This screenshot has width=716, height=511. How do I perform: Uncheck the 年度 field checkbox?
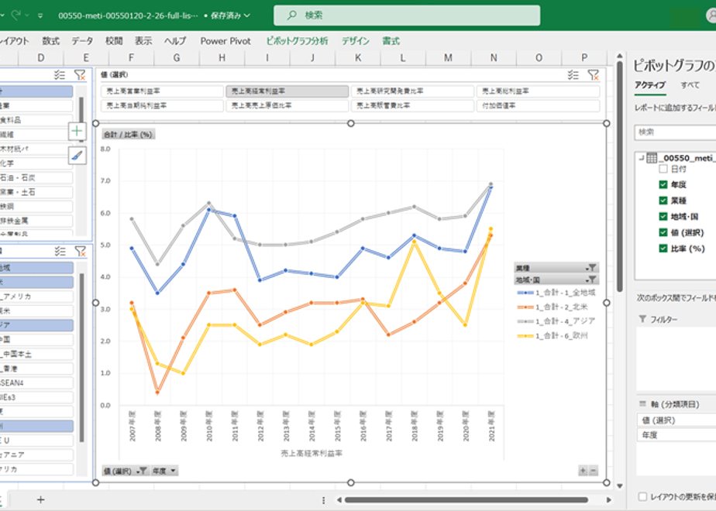click(x=663, y=184)
